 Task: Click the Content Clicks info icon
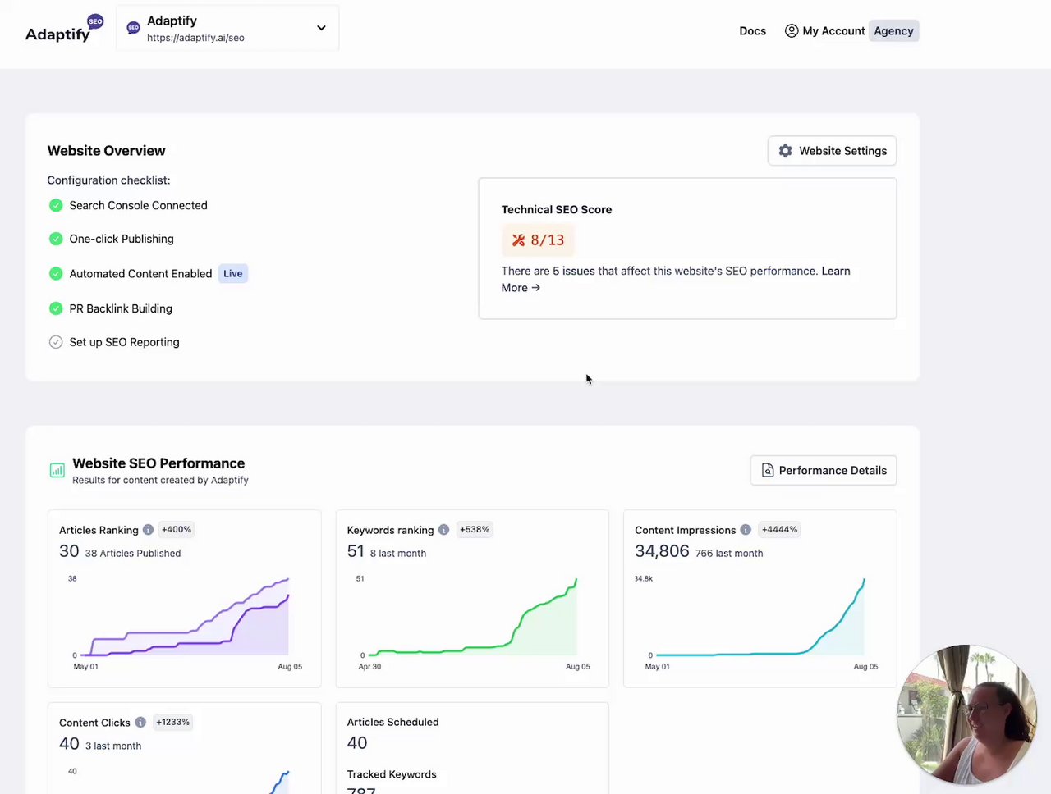140,723
